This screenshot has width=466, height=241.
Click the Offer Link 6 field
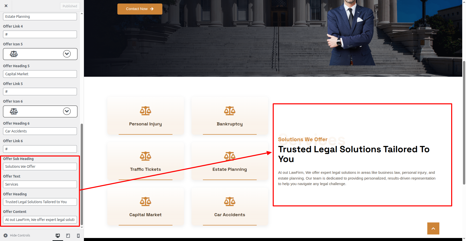coord(40,149)
